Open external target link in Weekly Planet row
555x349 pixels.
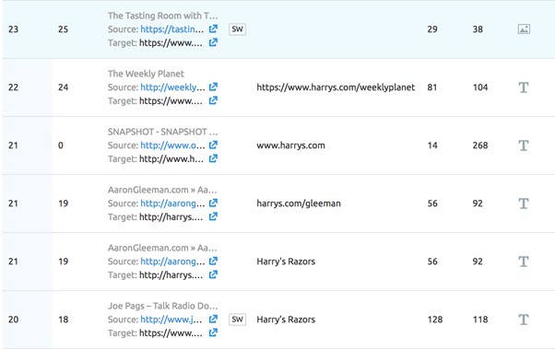[213, 100]
